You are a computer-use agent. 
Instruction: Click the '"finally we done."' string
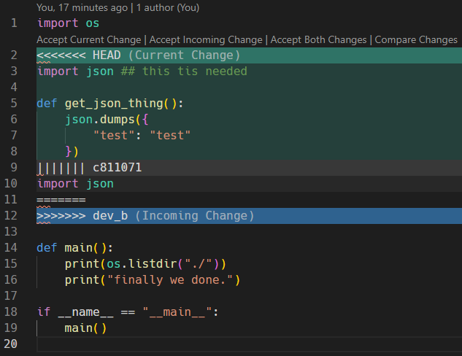[x=170, y=280]
